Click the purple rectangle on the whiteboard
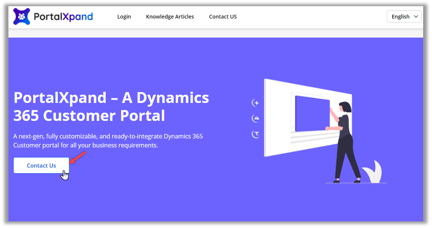This screenshot has height=228, width=432. (311, 113)
